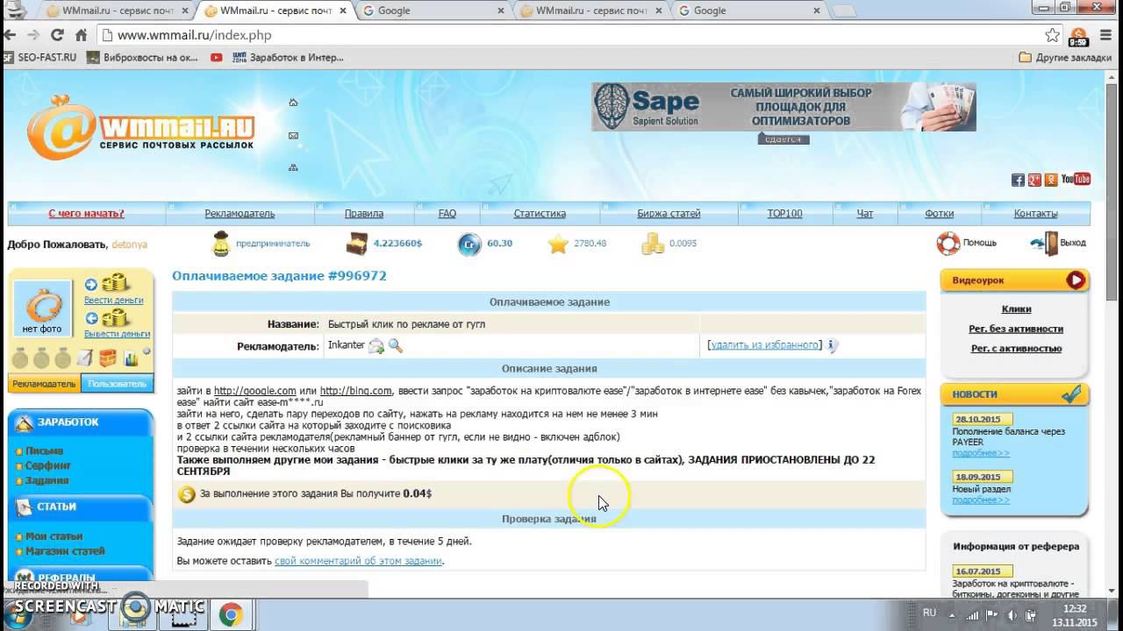This screenshot has height=631, width=1123.
Task: Click Chrome's home button
Action: (82, 35)
